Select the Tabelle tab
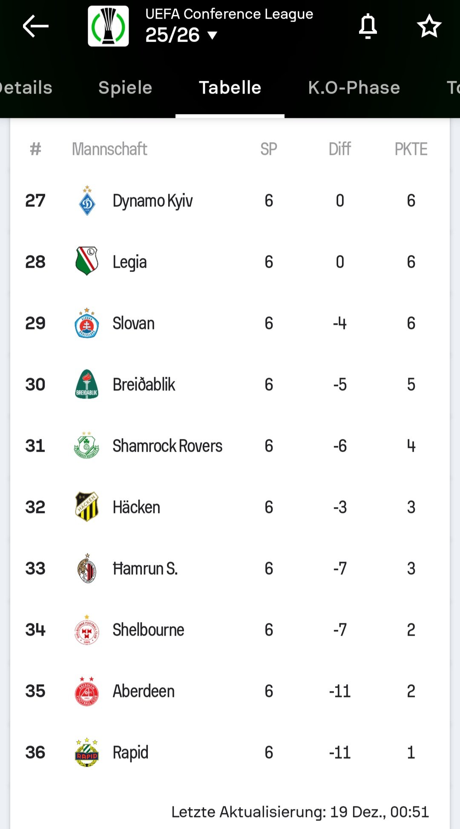460x829 pixels. 230,88
